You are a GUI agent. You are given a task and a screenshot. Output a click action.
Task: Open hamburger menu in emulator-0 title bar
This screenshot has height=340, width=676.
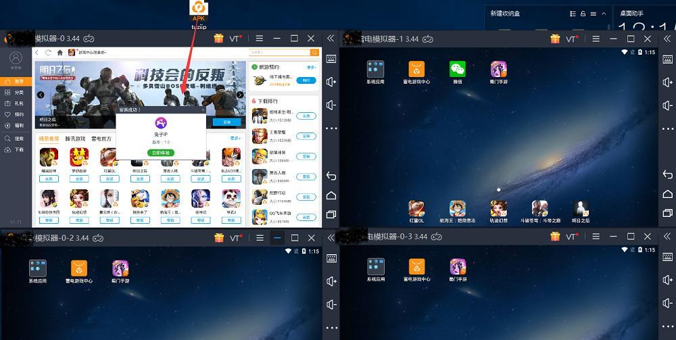(259, 39)
